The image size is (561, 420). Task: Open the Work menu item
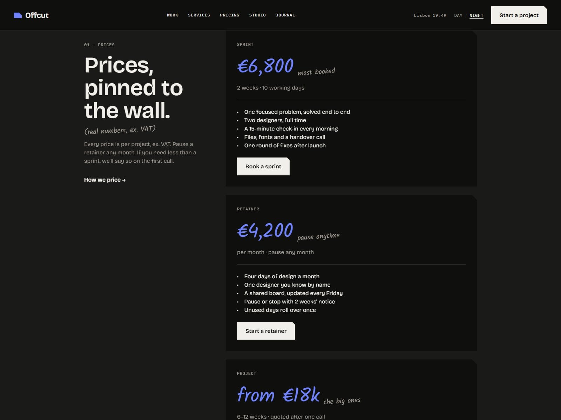173,15
